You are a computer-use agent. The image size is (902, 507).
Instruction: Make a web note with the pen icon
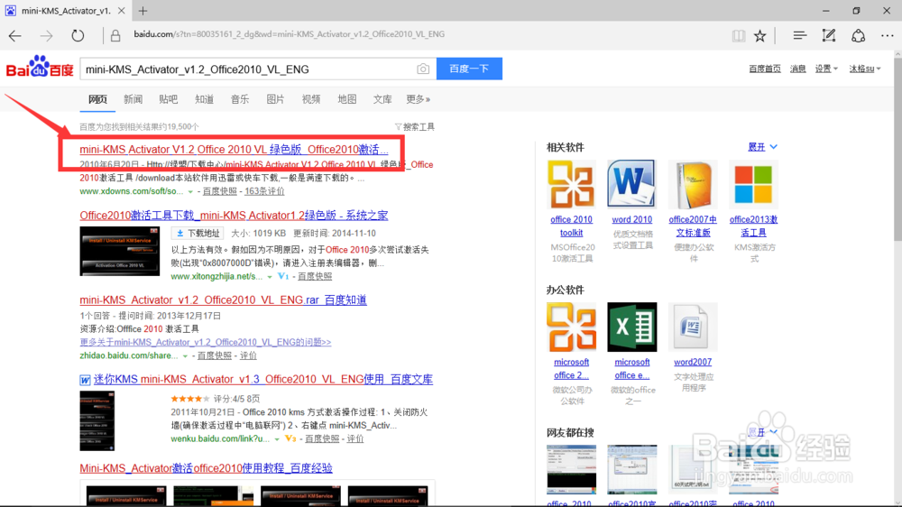(829, 36)
